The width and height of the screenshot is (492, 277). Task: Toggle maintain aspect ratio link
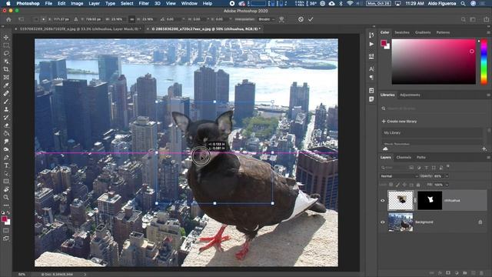click(131, 19)
